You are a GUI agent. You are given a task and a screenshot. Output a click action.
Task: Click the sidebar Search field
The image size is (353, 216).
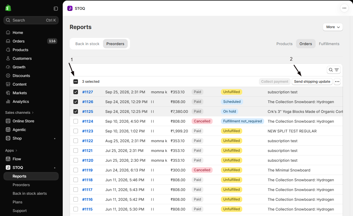(31, 20)
